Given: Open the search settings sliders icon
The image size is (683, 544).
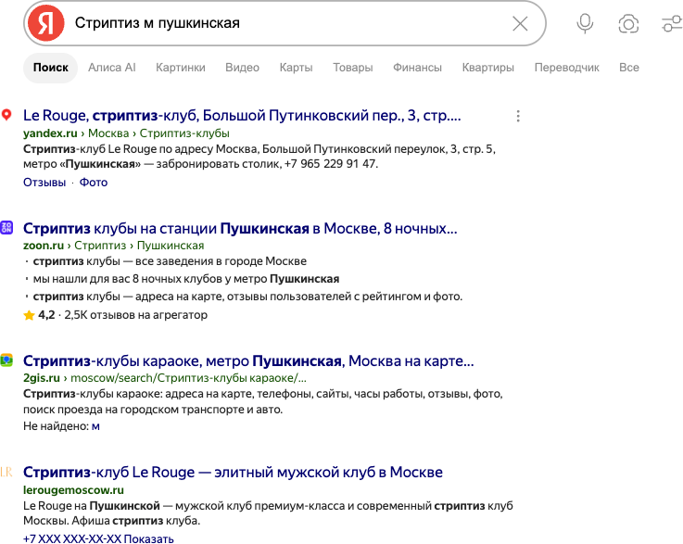Looking at the screenshot, I should (672, 23).
